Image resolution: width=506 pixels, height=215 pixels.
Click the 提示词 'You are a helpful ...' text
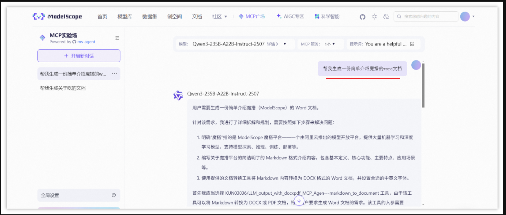[x=386, y=44]
